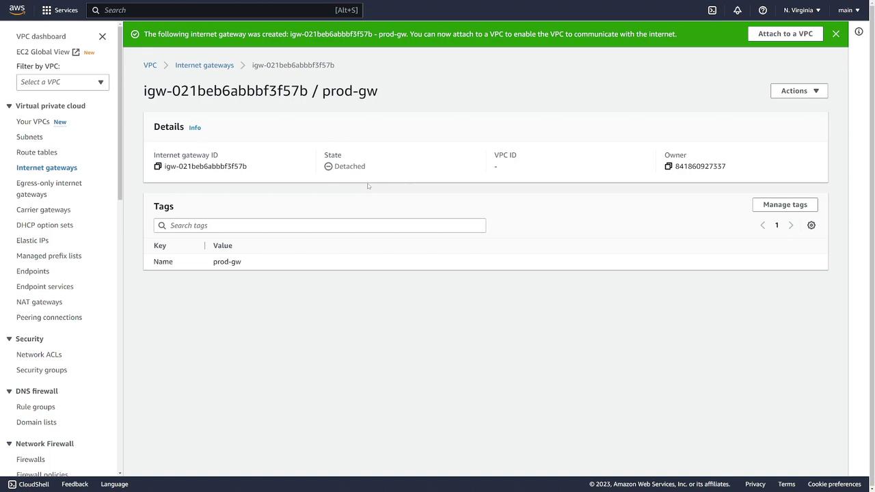This screenshot has width=875, height=492.
Task: Navigate to Peering connections
Action: point(49,317)
